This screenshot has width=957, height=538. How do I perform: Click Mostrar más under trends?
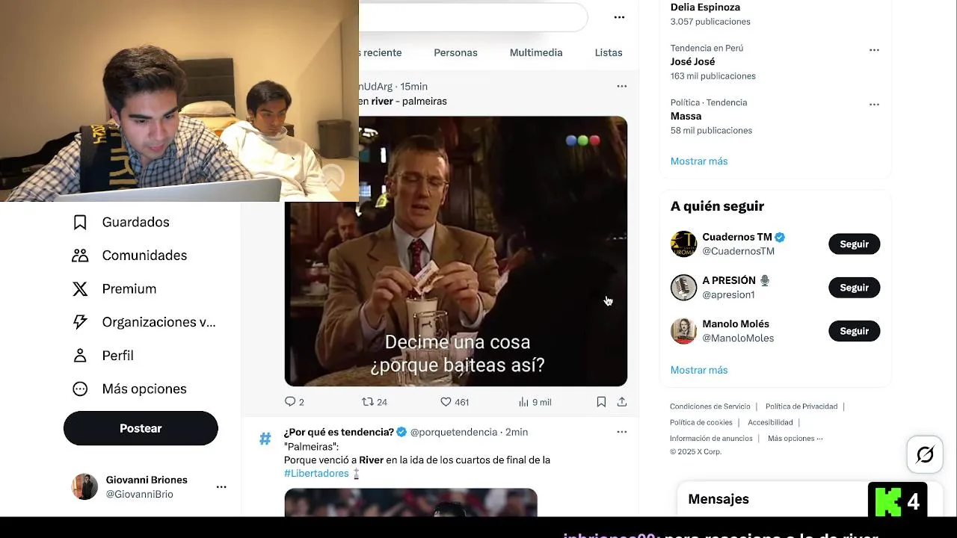[x=699, y=161]
